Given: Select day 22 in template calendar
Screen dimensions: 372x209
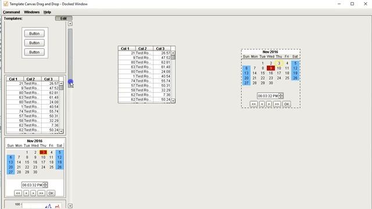Looking at the screenshot, I should 27,167.
